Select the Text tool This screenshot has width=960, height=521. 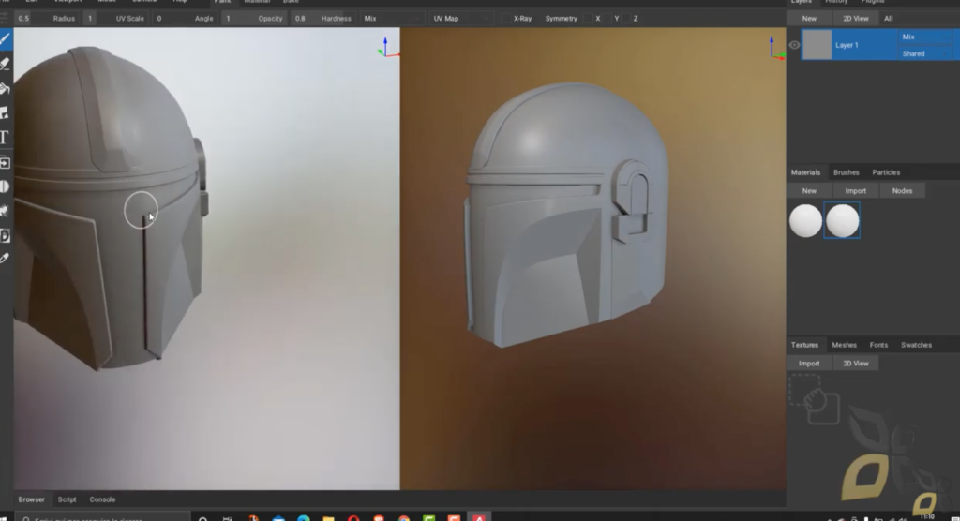pyautogui.click(x=5, y=137)
